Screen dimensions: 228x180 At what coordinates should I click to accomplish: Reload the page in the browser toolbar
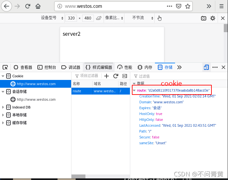pos(28,6)
